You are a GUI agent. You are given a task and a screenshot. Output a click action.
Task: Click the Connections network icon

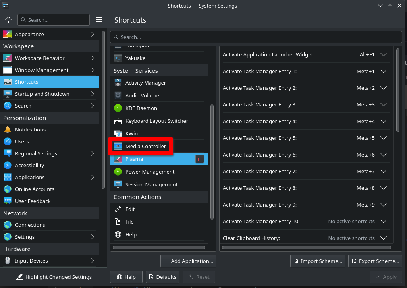[x=8, y=225]
